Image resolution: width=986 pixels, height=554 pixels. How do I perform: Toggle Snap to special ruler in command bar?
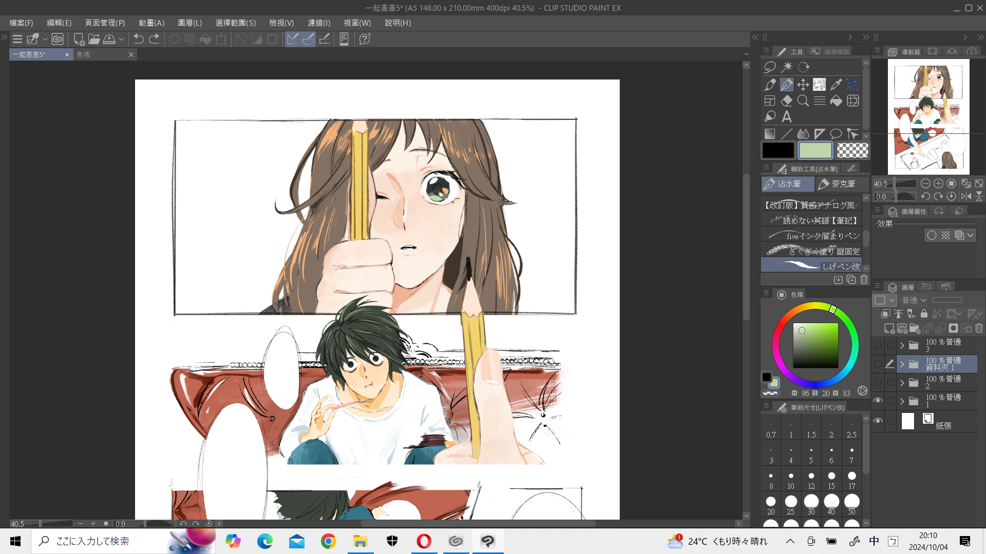pyautogui.click(x=308, y=39)
